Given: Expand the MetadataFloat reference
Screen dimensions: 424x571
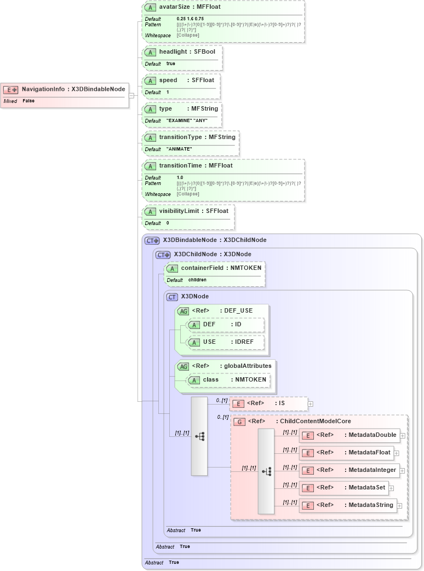Looking at the screenshot, I should (x=396, y=453).
